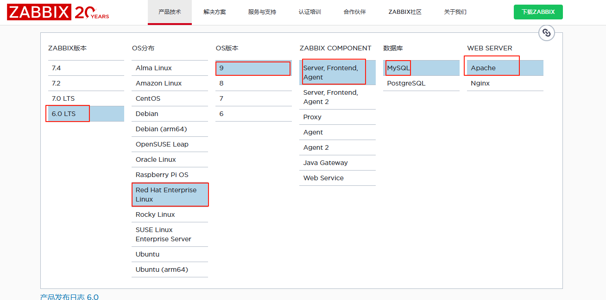Viewport: 606px width, 300px height.
Task: Click the Zabbix 20 Years logo
Action: pos(58,12)
